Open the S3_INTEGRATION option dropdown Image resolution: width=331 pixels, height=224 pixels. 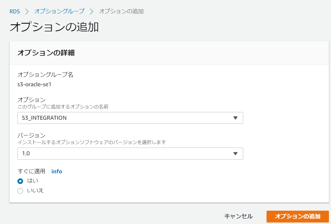pos(130,118)
